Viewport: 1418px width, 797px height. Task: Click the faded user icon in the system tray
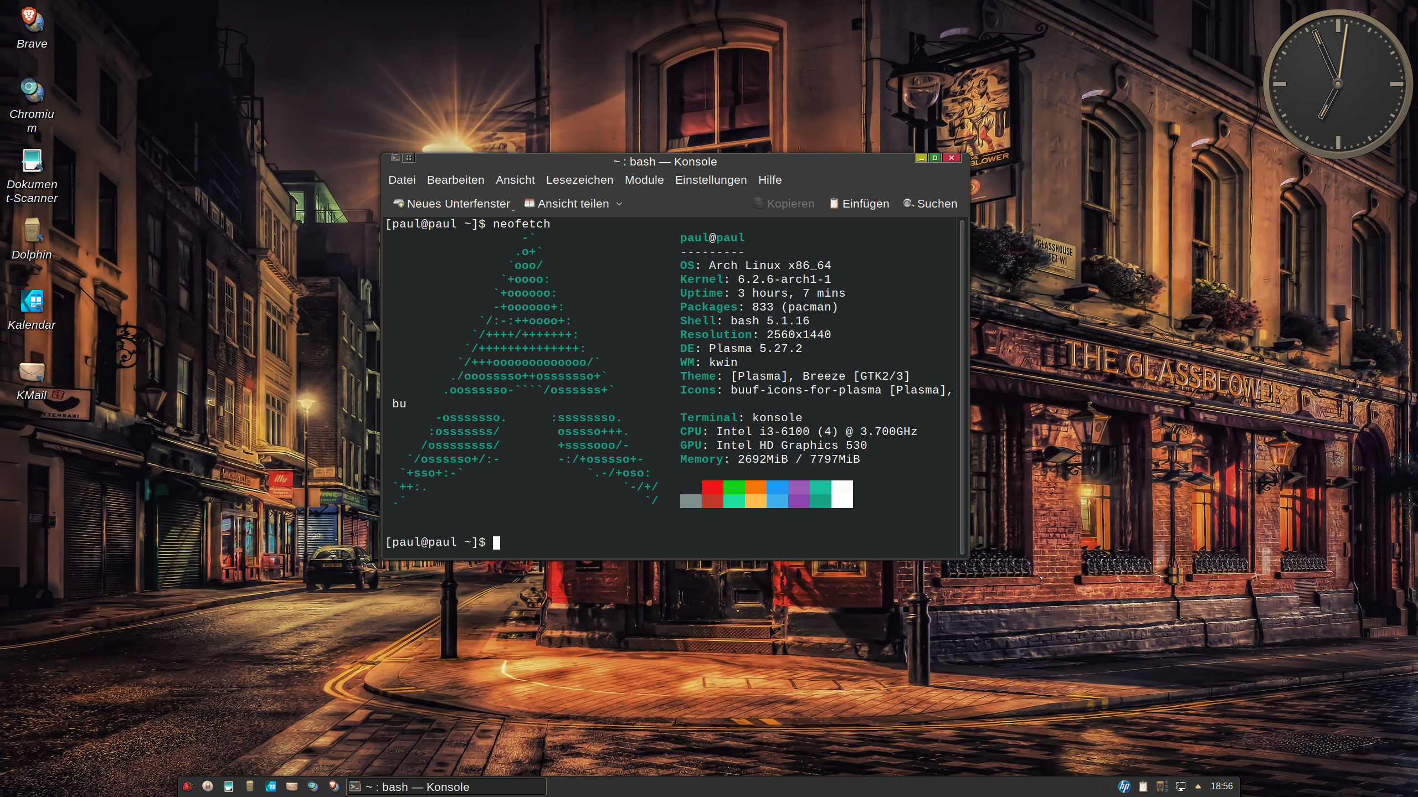tap(1105, 786)
